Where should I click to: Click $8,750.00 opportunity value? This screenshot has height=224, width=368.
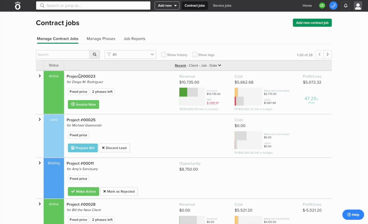(x=188, y=169)
